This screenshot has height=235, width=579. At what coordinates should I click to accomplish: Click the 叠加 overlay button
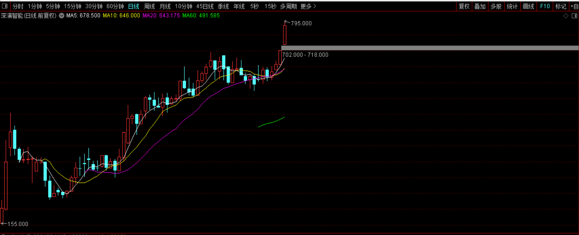[480, 6]
